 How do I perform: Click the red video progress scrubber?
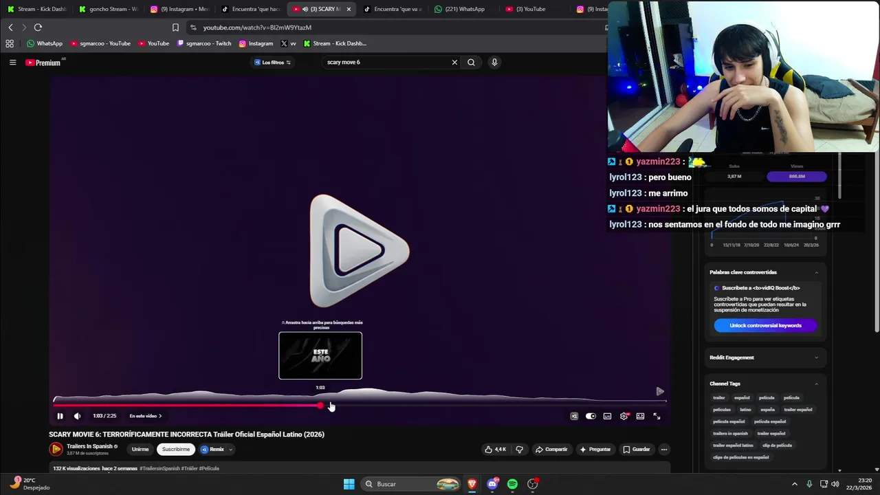[x=320, y=406]
